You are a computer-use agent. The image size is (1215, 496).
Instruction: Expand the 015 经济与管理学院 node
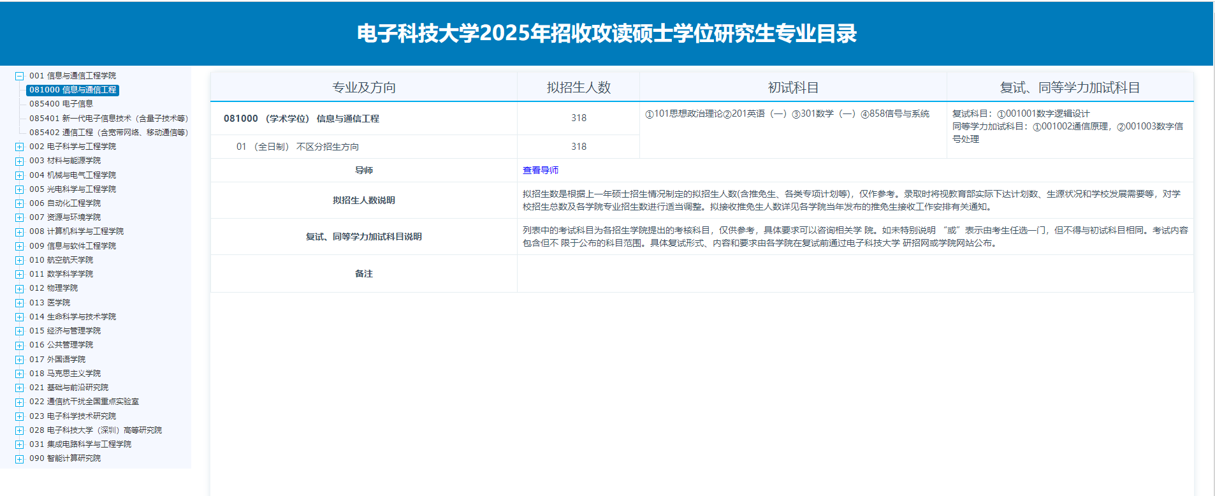pos(20,331)
